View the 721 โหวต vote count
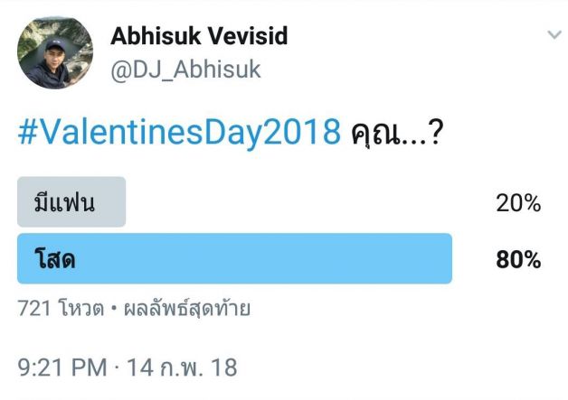The image size is (568, 400). tap(61, 309)
